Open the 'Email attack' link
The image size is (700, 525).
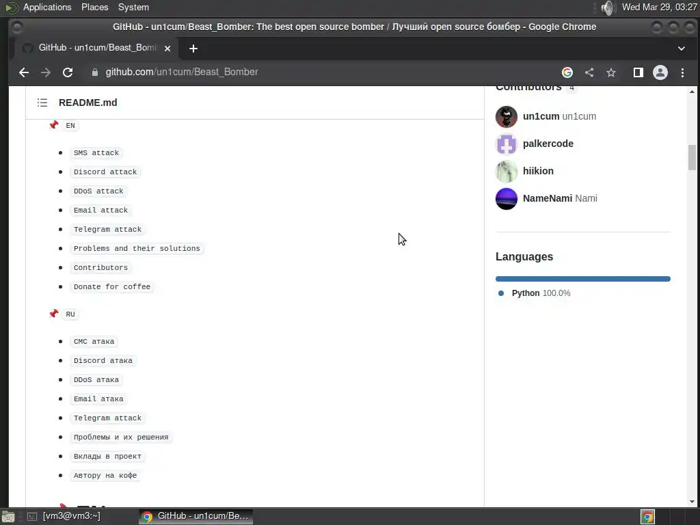point(101,211)
